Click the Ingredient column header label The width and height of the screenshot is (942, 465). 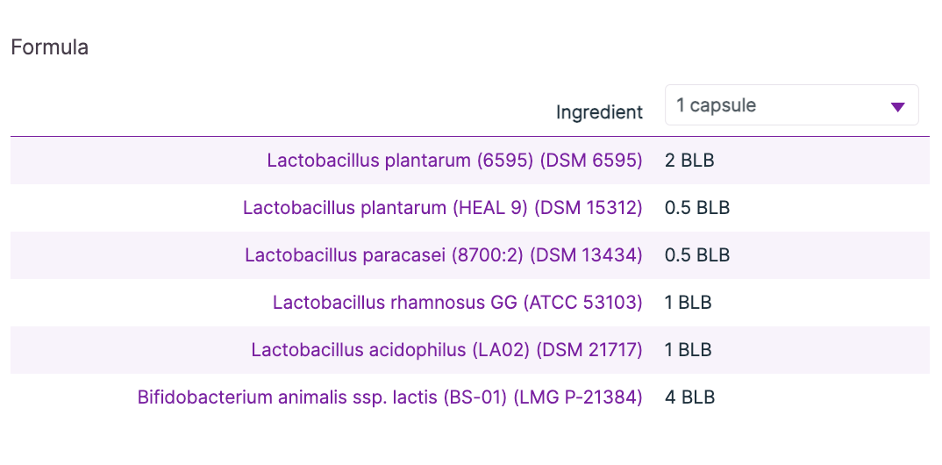tap(599, 112)
